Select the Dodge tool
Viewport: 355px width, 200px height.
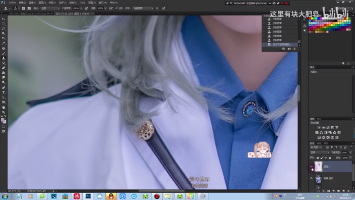[3, 82]
